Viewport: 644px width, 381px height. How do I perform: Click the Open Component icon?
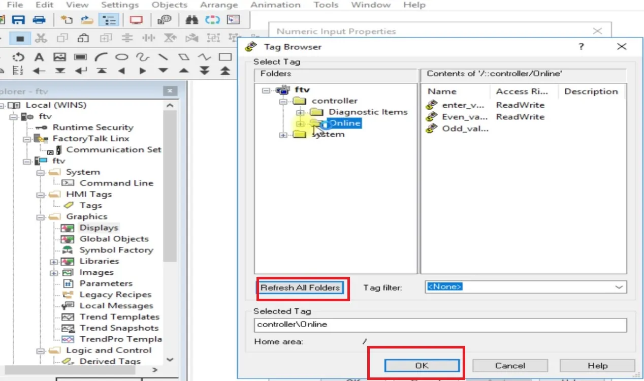click(x=86, y=19)
